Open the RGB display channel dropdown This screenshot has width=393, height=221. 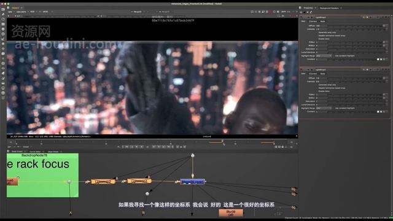click(33, 12)
